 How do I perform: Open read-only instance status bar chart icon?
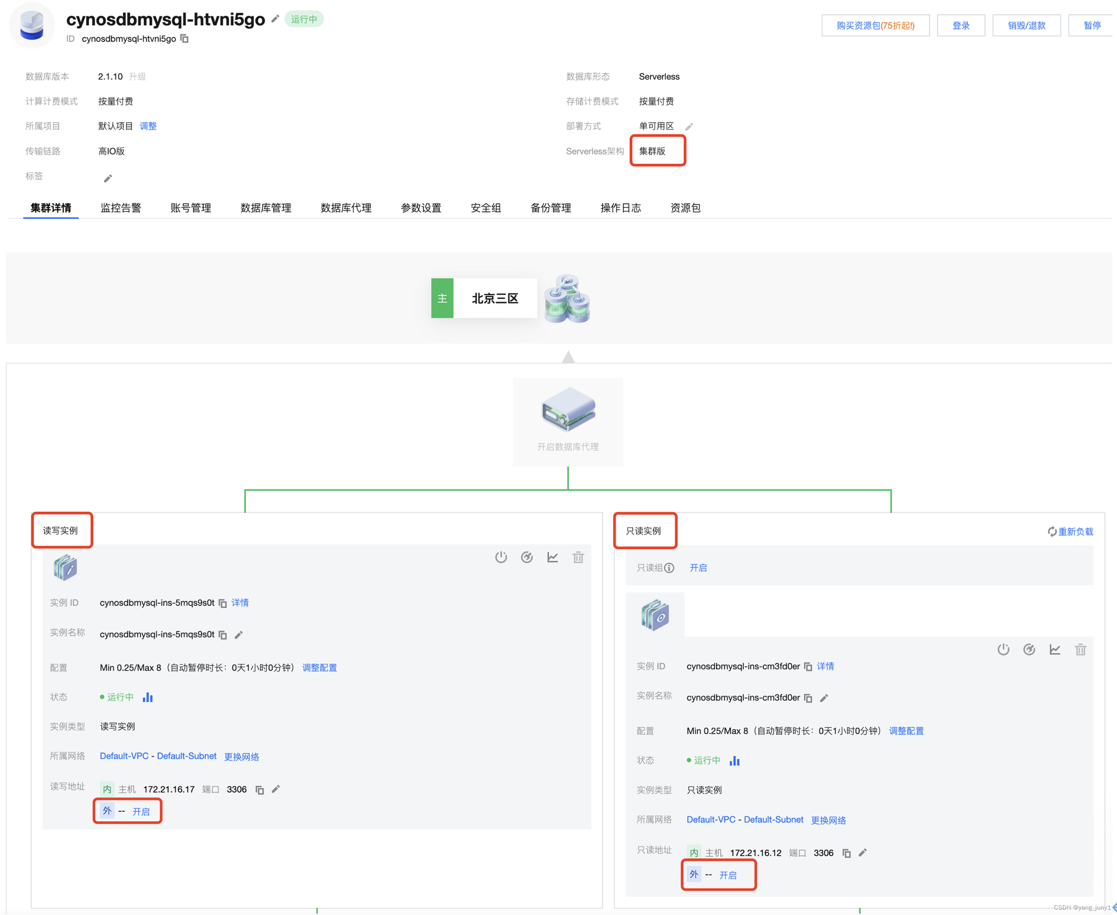(x=735, y=761)
